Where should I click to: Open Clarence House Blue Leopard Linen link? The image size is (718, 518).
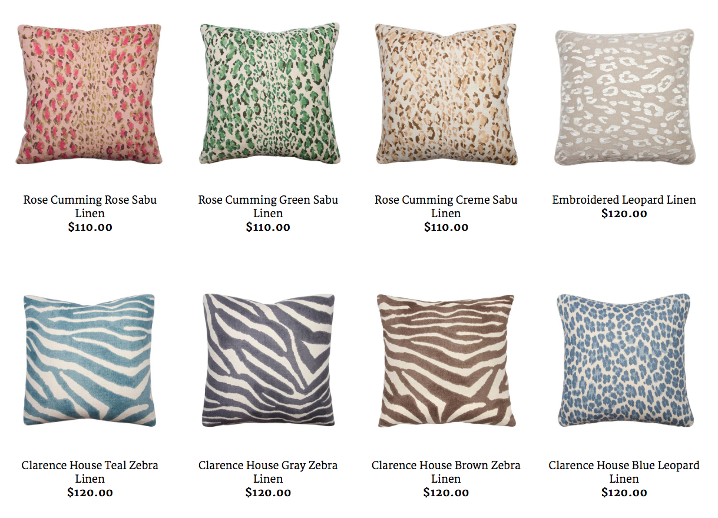click(x=624, y=472)
